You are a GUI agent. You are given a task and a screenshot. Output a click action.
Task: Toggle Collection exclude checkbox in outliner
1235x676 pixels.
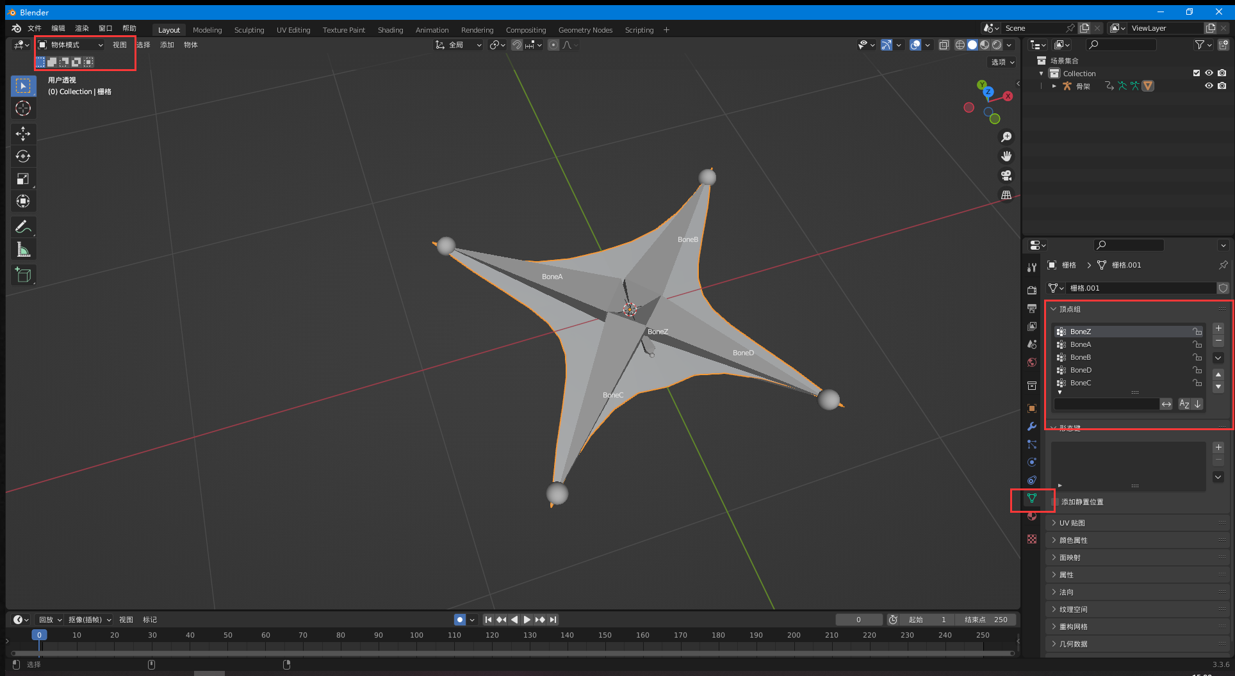(1196, 73)
